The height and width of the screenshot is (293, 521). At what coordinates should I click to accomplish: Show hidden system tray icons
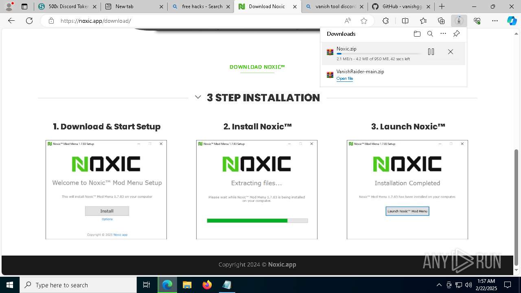(x=439, y=285)
